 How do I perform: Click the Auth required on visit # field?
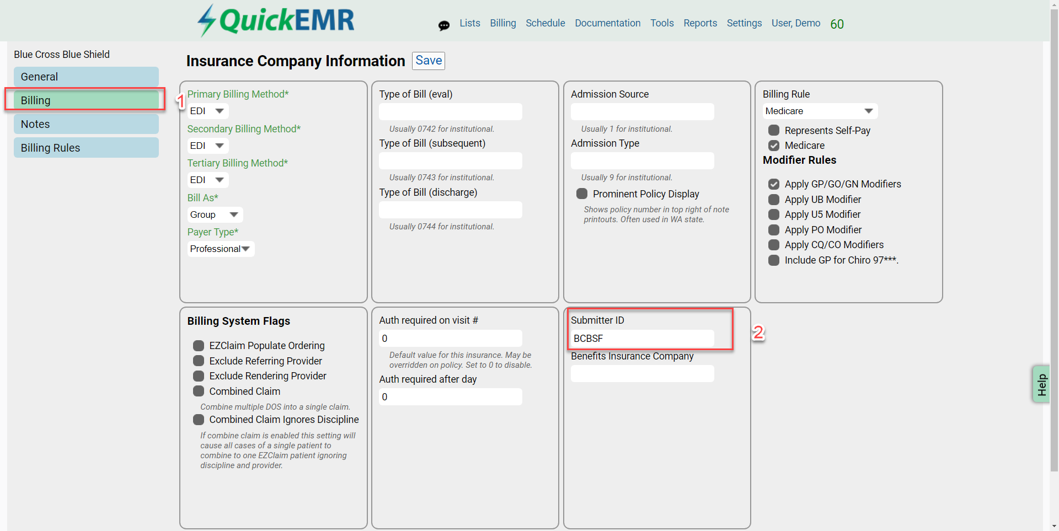tap(451, 338)
